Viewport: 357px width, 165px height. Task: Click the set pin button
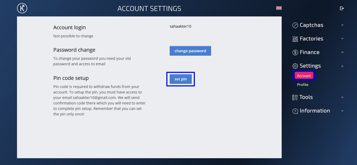pyautogui.click(x=181, y=79)
